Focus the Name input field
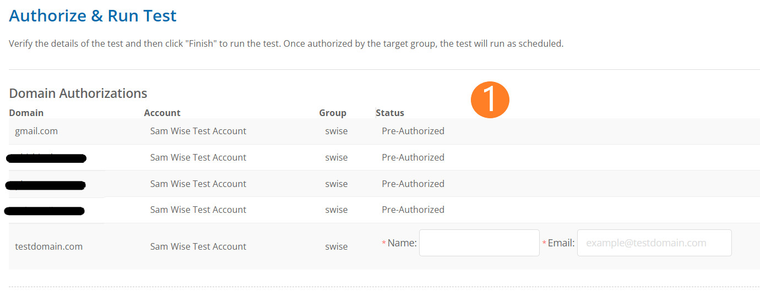The width and height of the screenshot is (760, 297). pos(479,243)
